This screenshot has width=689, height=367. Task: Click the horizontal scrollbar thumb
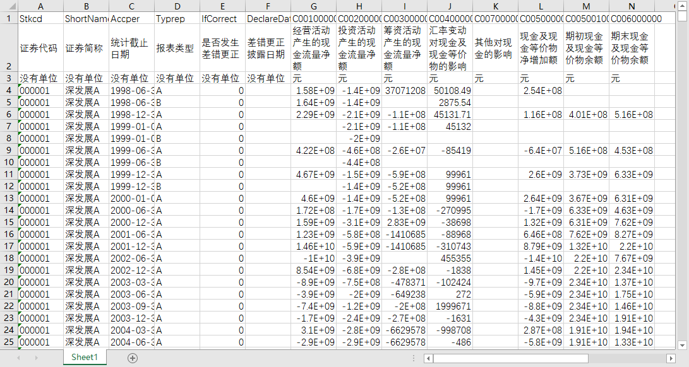tap(511, 359)
